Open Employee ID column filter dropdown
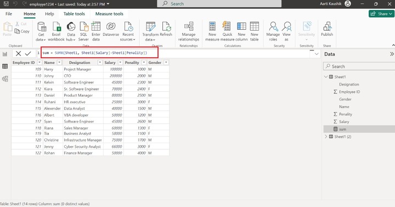Image resolution: width=395 pixels, height=207 pixels. [39, 63]
